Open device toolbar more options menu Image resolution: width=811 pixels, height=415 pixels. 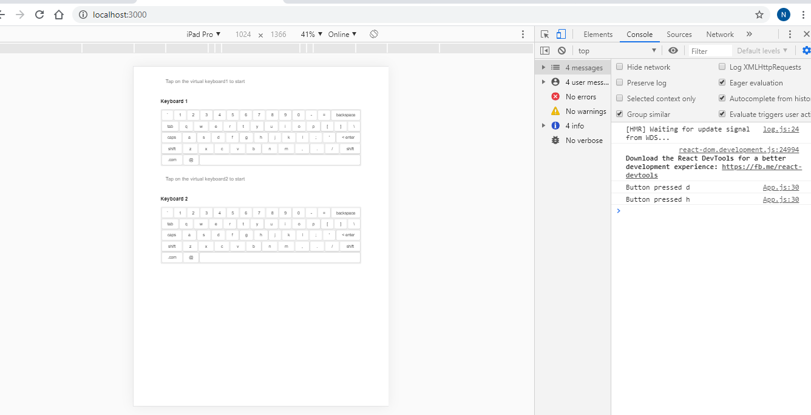[x=523, y=35]
